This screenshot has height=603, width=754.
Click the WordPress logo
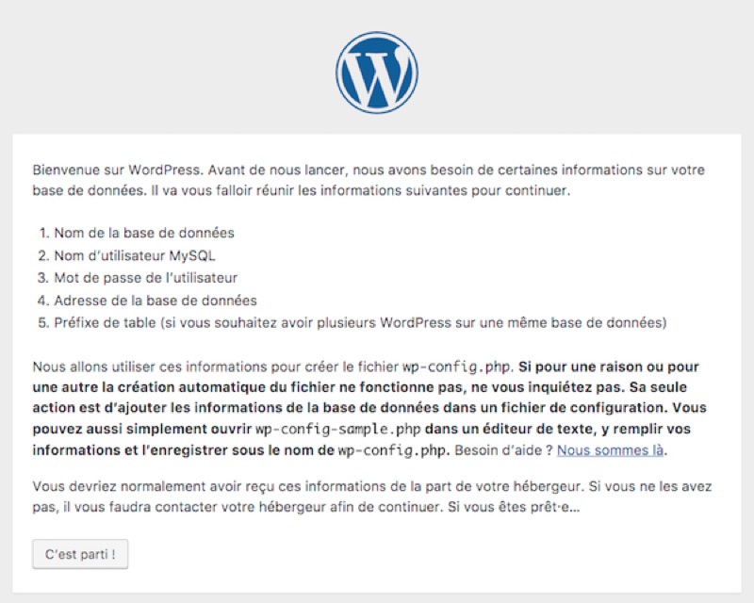376,73
